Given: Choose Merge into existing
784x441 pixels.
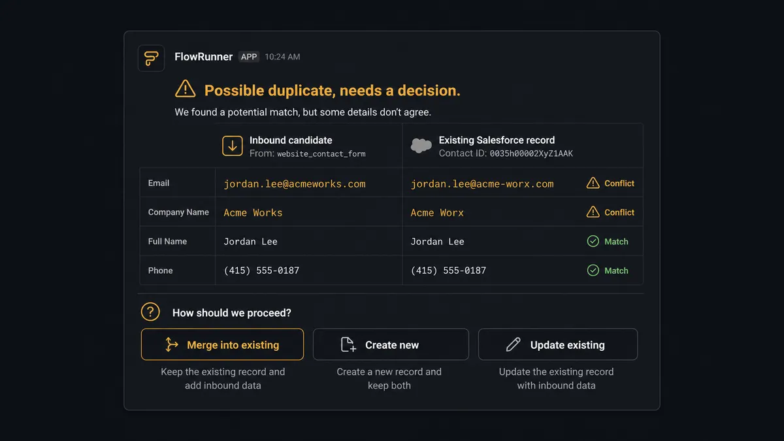Looking at the screenshot, I should (222, 344).
